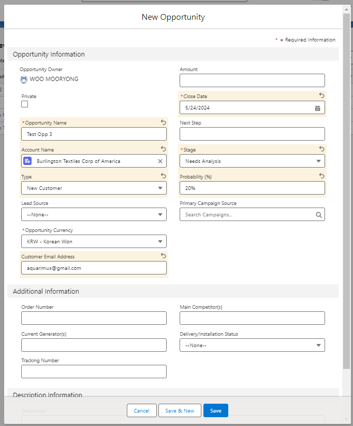Revert the Account Name field
353x426 pixels.
tap(163, 149)
